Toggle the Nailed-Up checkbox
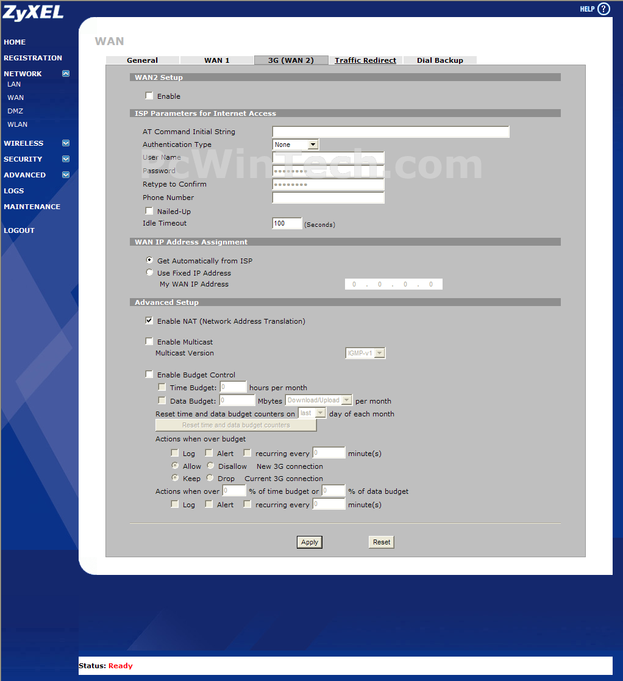Screen dimensions: 623x681 pyautogui.click(x=149, y=211)
